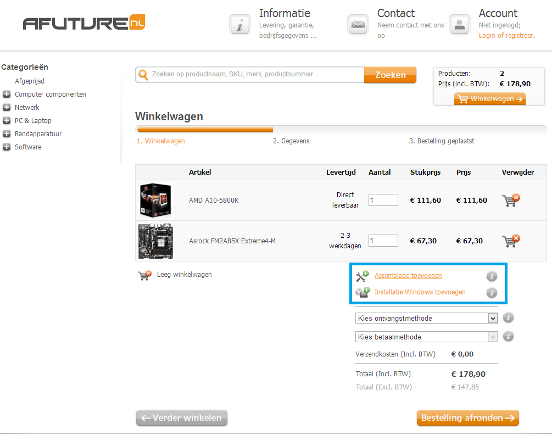Select step 3. Bestelling geplaatst
This screenshot has width=552, height=440.
tap(442, 141)
